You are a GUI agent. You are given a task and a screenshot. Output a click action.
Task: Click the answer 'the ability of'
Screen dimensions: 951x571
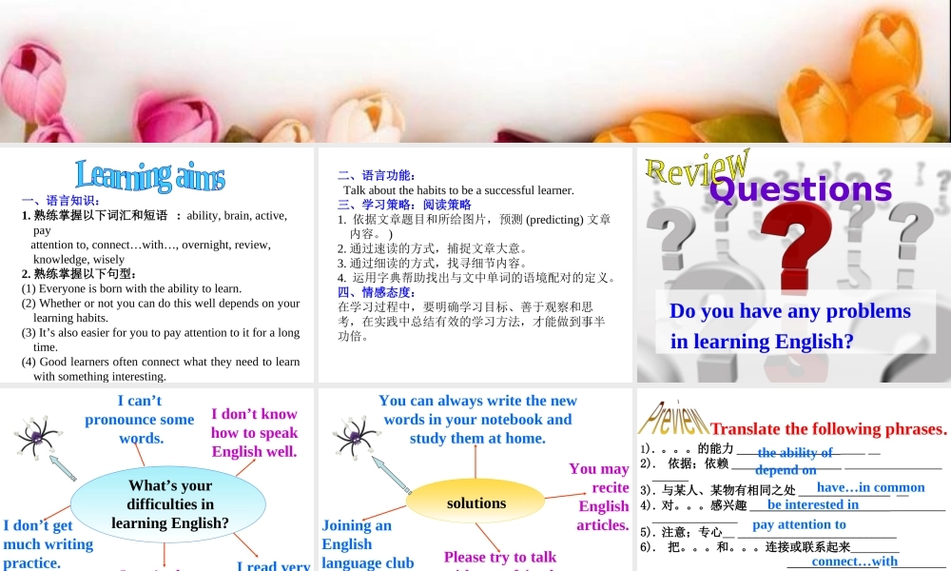click(795, 453)
